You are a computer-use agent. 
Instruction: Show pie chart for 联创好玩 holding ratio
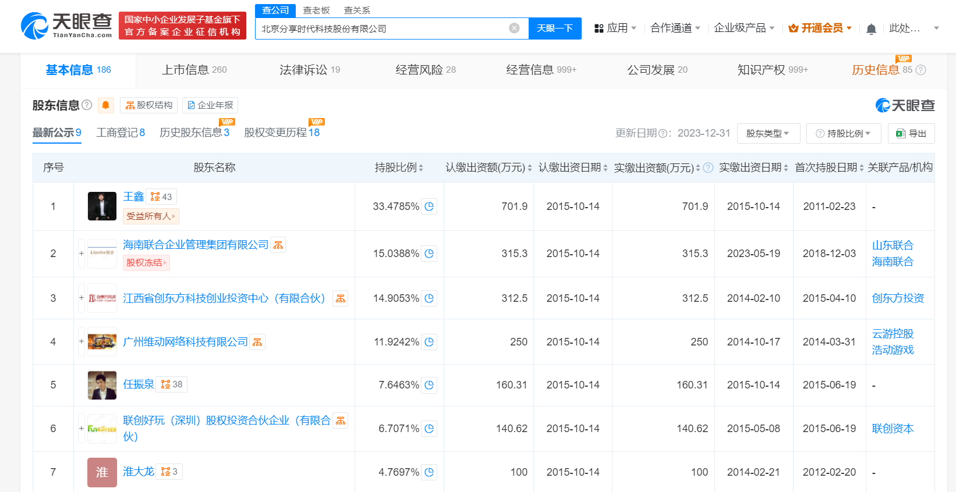point(429,429)
